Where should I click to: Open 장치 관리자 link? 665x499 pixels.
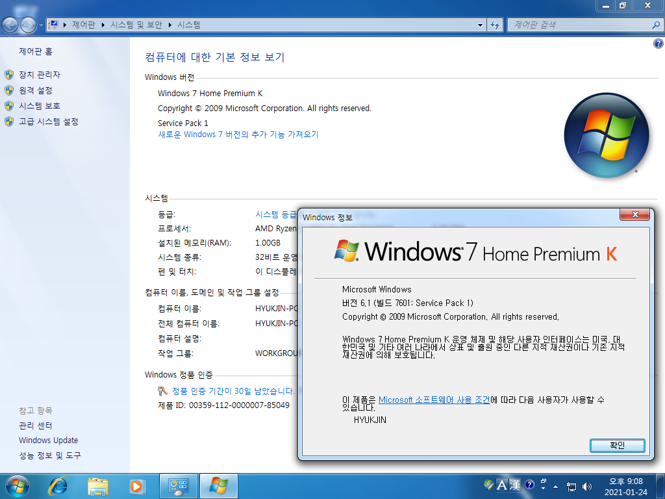40,75
